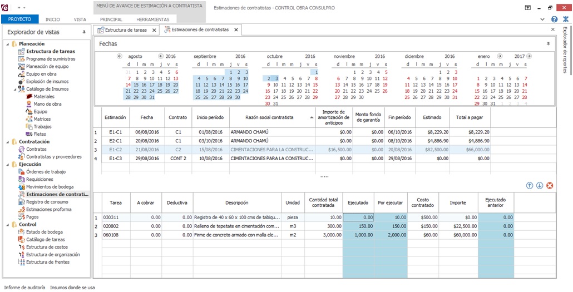The height and width of the screenshot is (292, 573).
Task: Click the Registro de consumo icon
Action: click(x=21, y=202)
